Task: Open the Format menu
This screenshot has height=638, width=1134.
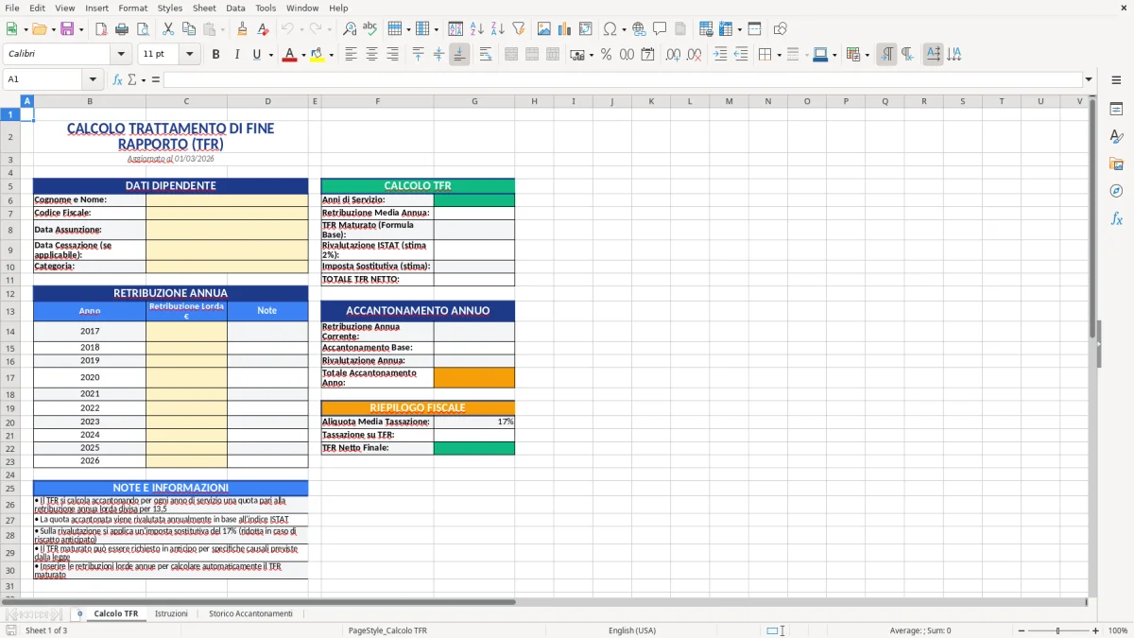Action: coord(132,8)
